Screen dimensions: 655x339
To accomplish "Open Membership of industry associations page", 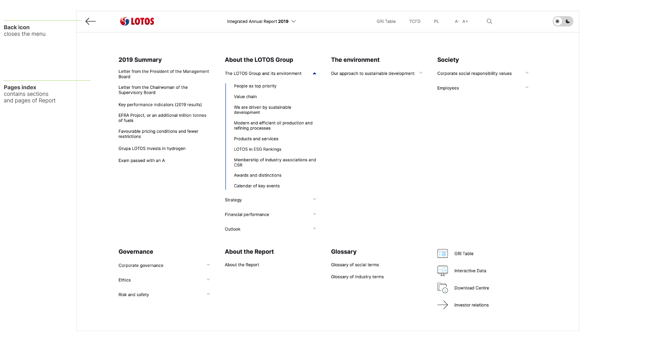I will click(275, 162).
